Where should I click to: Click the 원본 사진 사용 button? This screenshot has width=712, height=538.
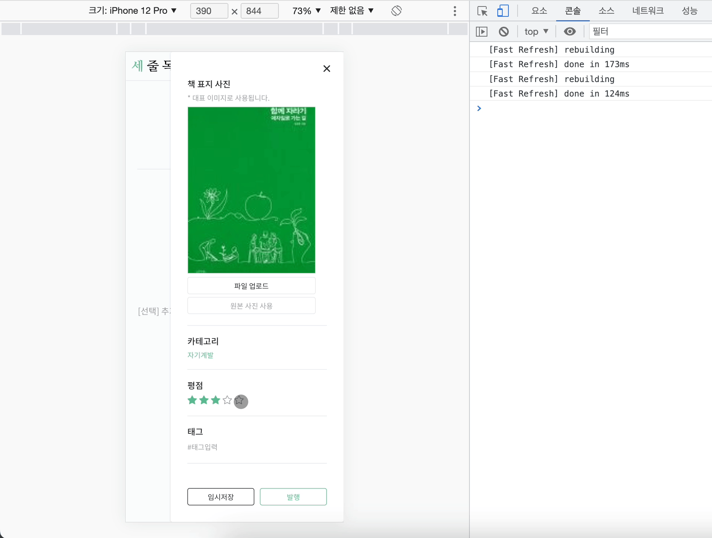(251, 306)
